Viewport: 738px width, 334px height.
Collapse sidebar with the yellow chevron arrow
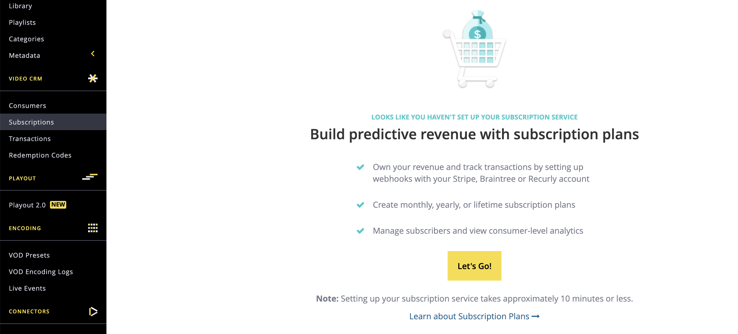(93, 54)
